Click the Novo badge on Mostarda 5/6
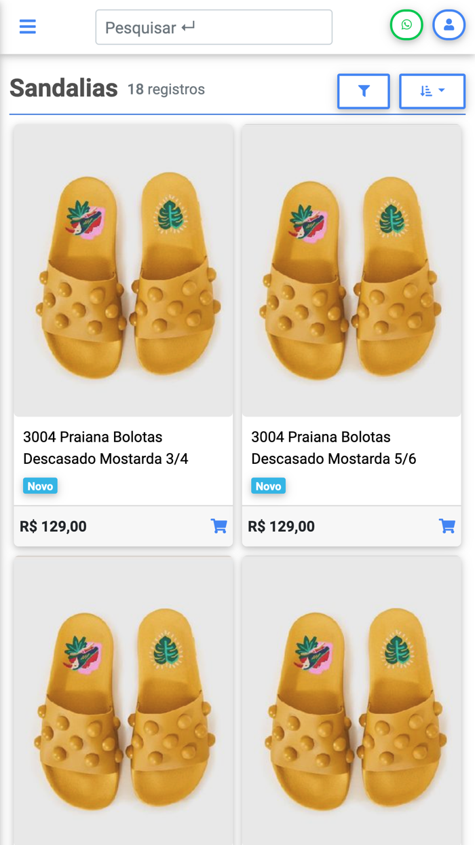The width and height of the screenshot is (475, 845). coord(268,486)
